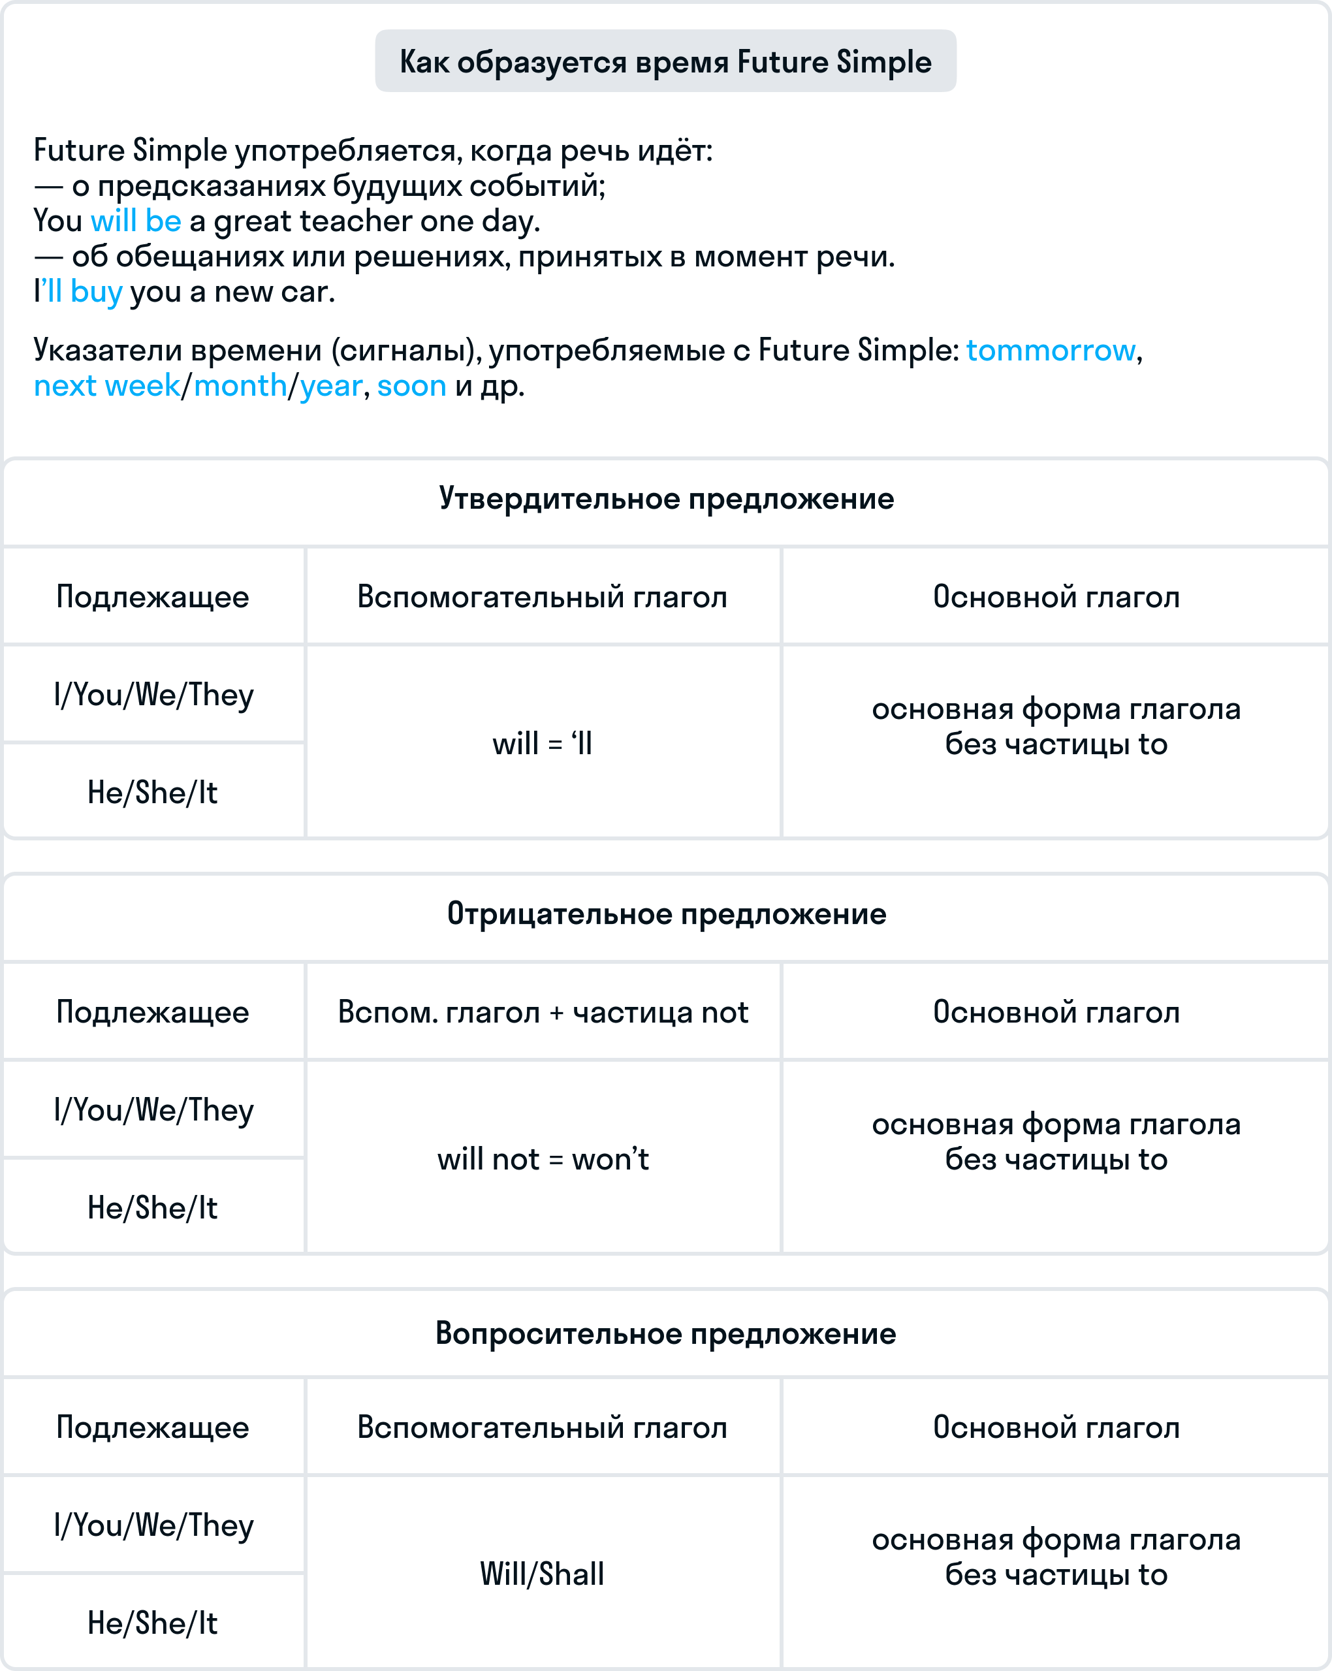Click on the Future Simple title header
The width and height of the screenshot is (1332, 1671).
pos(666,57)
